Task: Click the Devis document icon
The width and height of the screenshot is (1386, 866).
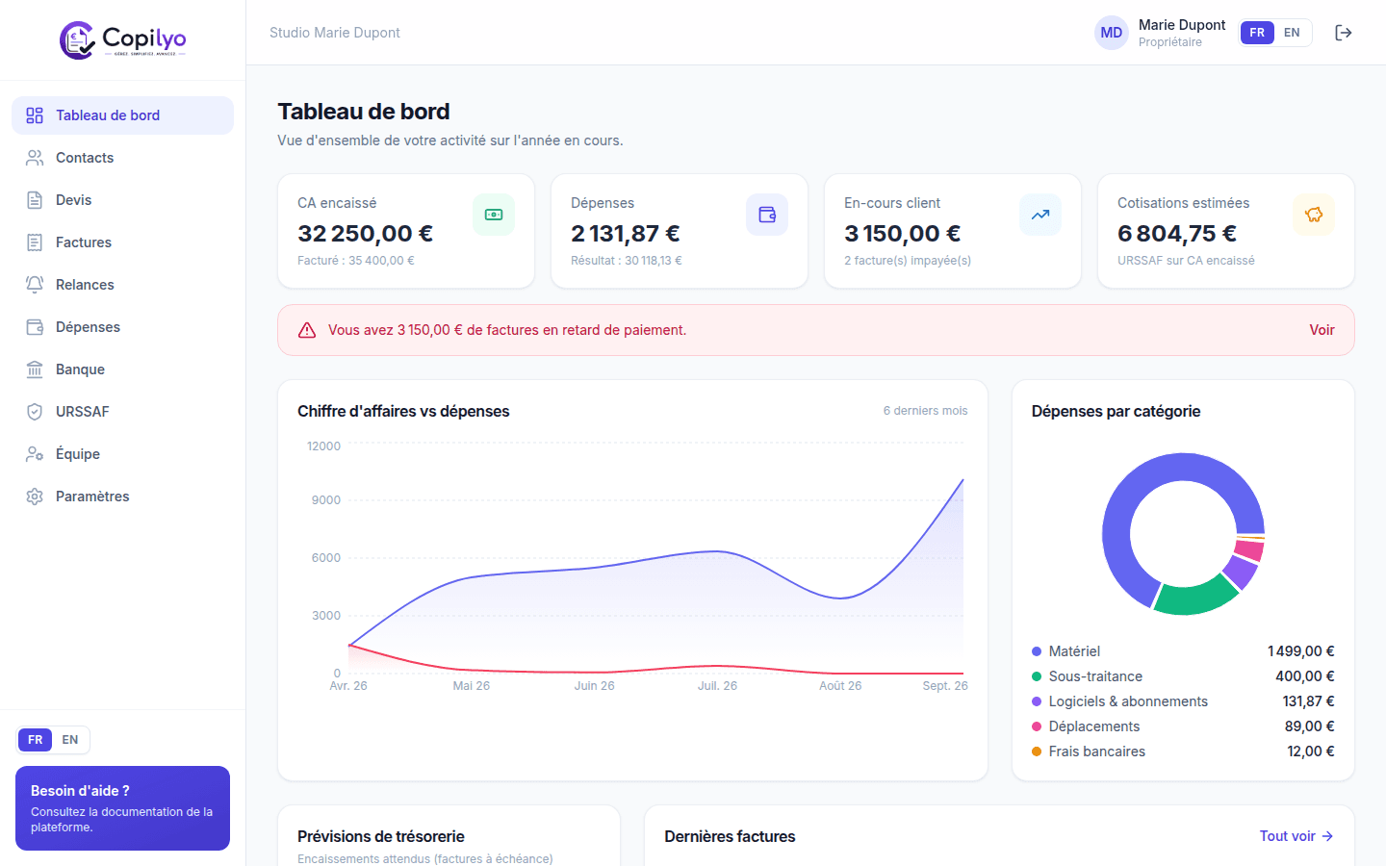Action: click(x=35, y=200)
